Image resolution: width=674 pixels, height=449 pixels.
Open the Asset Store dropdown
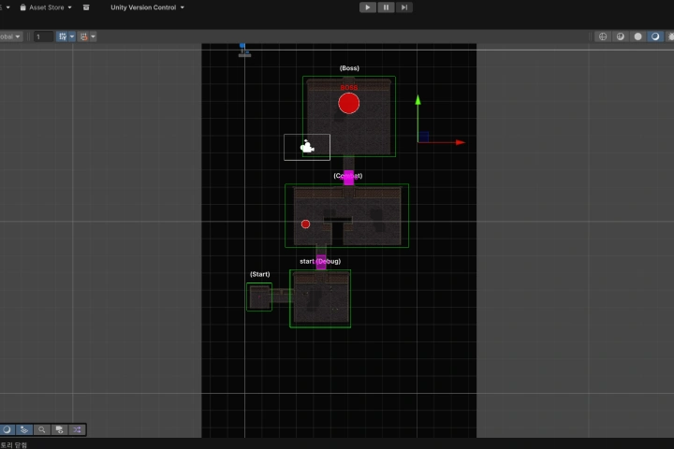(47, 7)
